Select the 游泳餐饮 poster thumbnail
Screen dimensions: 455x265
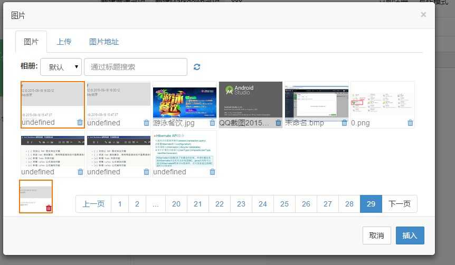tap(185, 102)
